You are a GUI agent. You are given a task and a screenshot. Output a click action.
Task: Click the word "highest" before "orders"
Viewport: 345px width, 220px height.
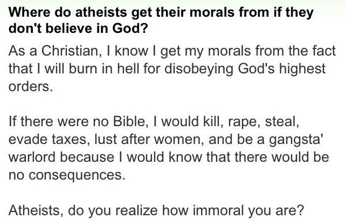(302, 69)
